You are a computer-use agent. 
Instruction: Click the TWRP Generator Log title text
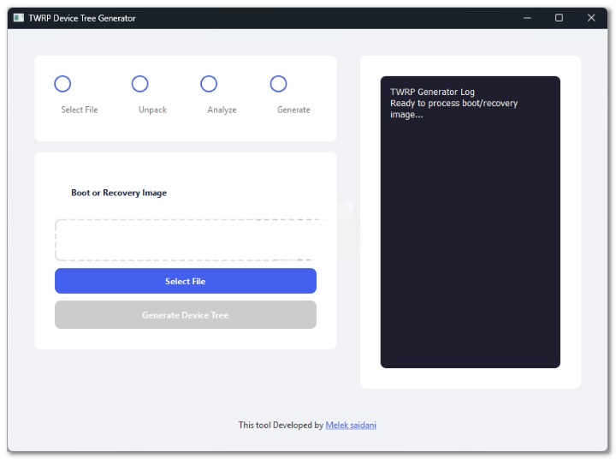432,92
